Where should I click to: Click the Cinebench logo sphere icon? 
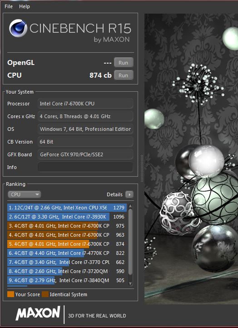(18, 28)
